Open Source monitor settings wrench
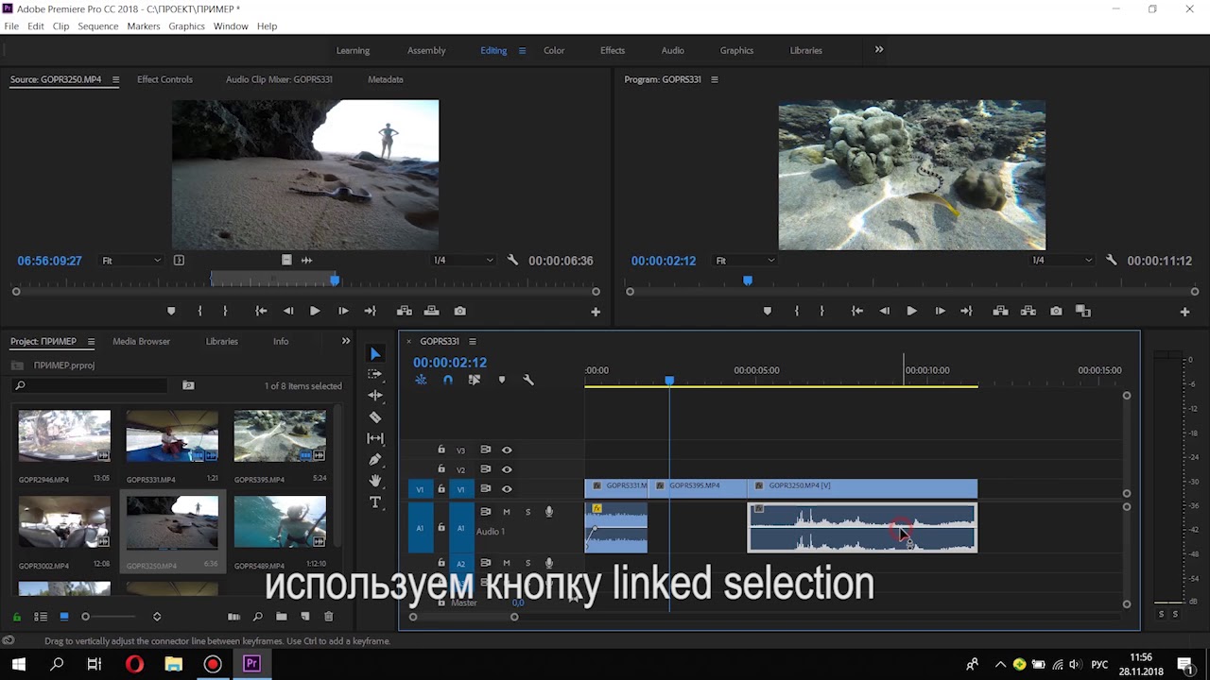The width and height of the screenshot is (1210, 680). click(x=512, y=260)
